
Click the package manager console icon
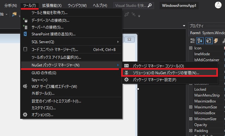click(x=126, y=66)
